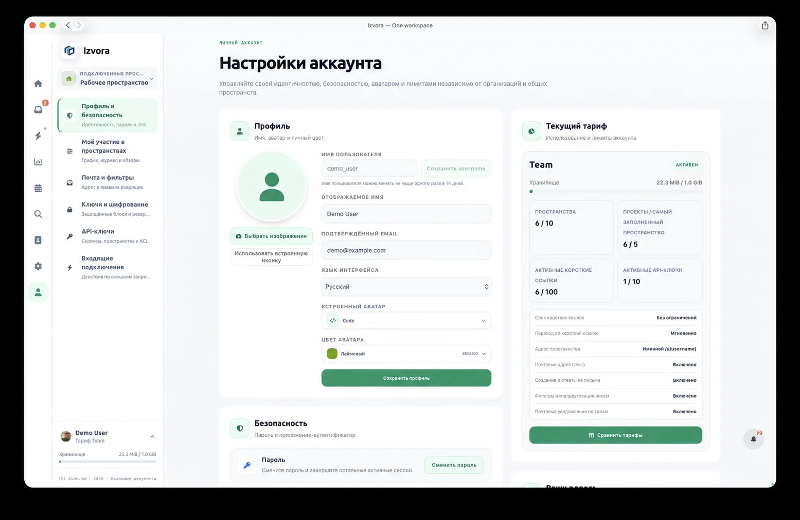Click the Сменить пароль button
This screenshot has height=520, width=800.
click(454, 465)
